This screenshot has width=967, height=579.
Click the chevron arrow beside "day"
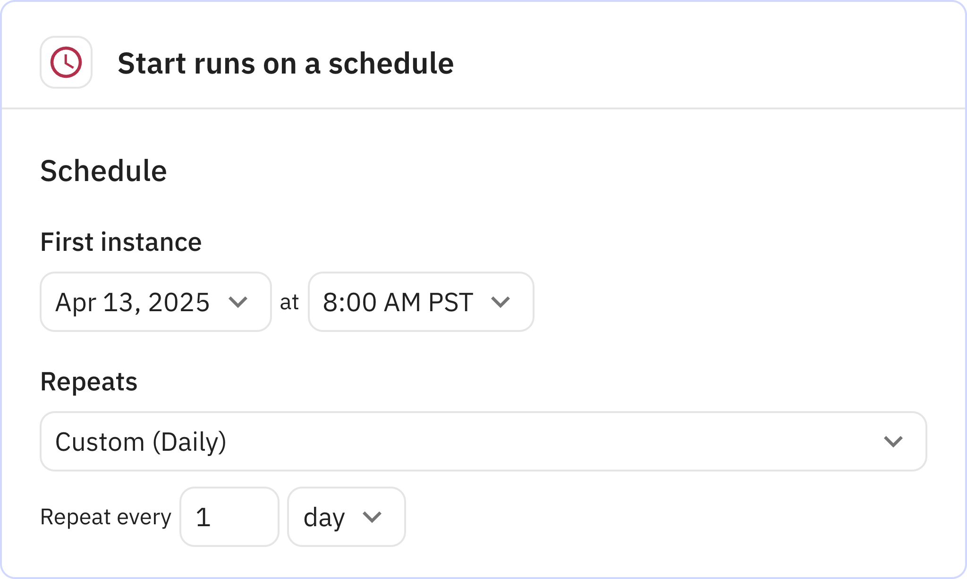(372, 517)
